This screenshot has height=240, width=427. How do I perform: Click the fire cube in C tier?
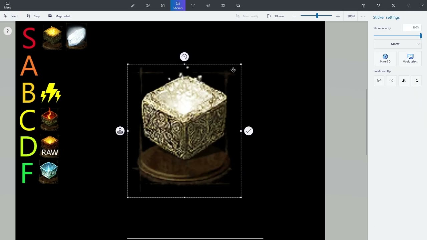click(50, 118)
